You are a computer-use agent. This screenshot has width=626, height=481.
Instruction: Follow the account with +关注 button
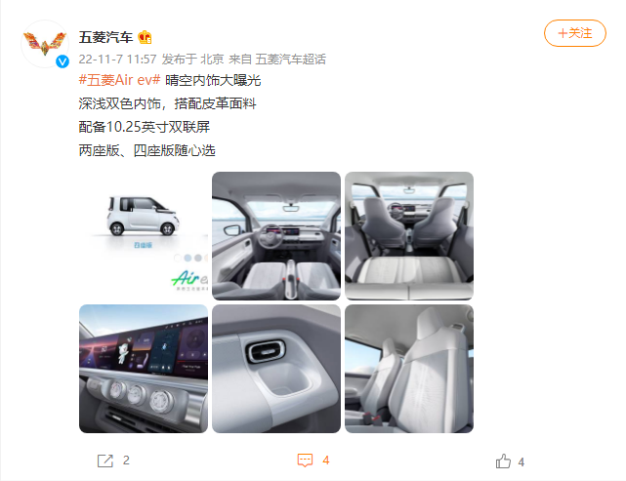tap(575, 33)
